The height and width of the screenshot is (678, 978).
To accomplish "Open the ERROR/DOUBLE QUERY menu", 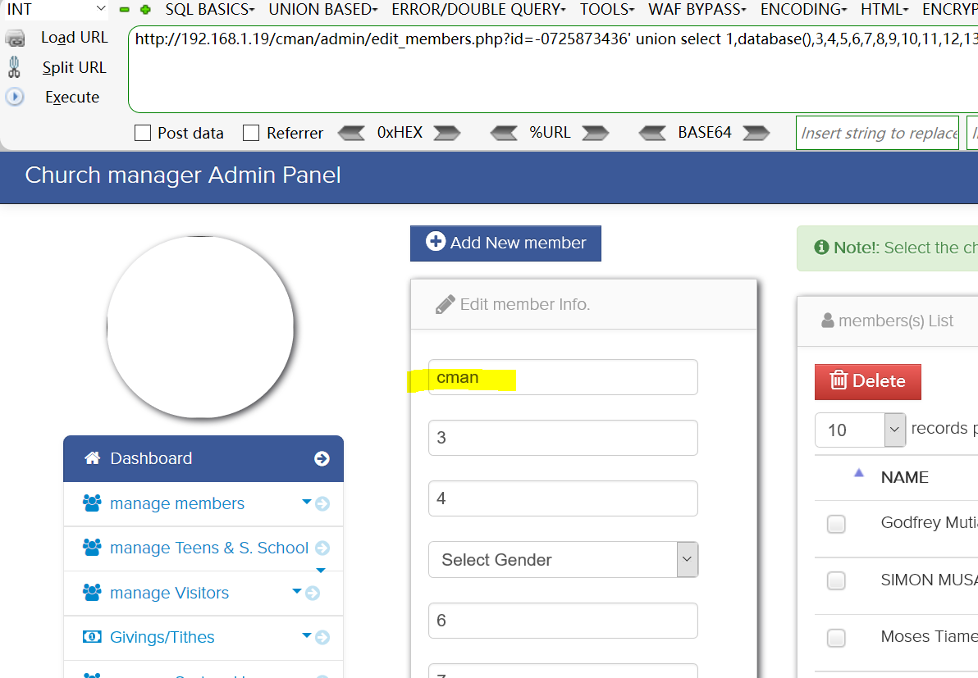I will (478, 9).
